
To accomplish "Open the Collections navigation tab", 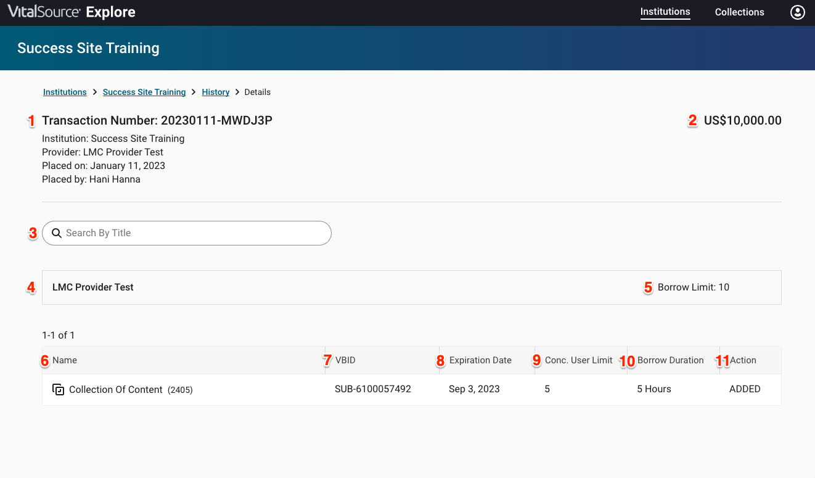I will coord(739,12).
